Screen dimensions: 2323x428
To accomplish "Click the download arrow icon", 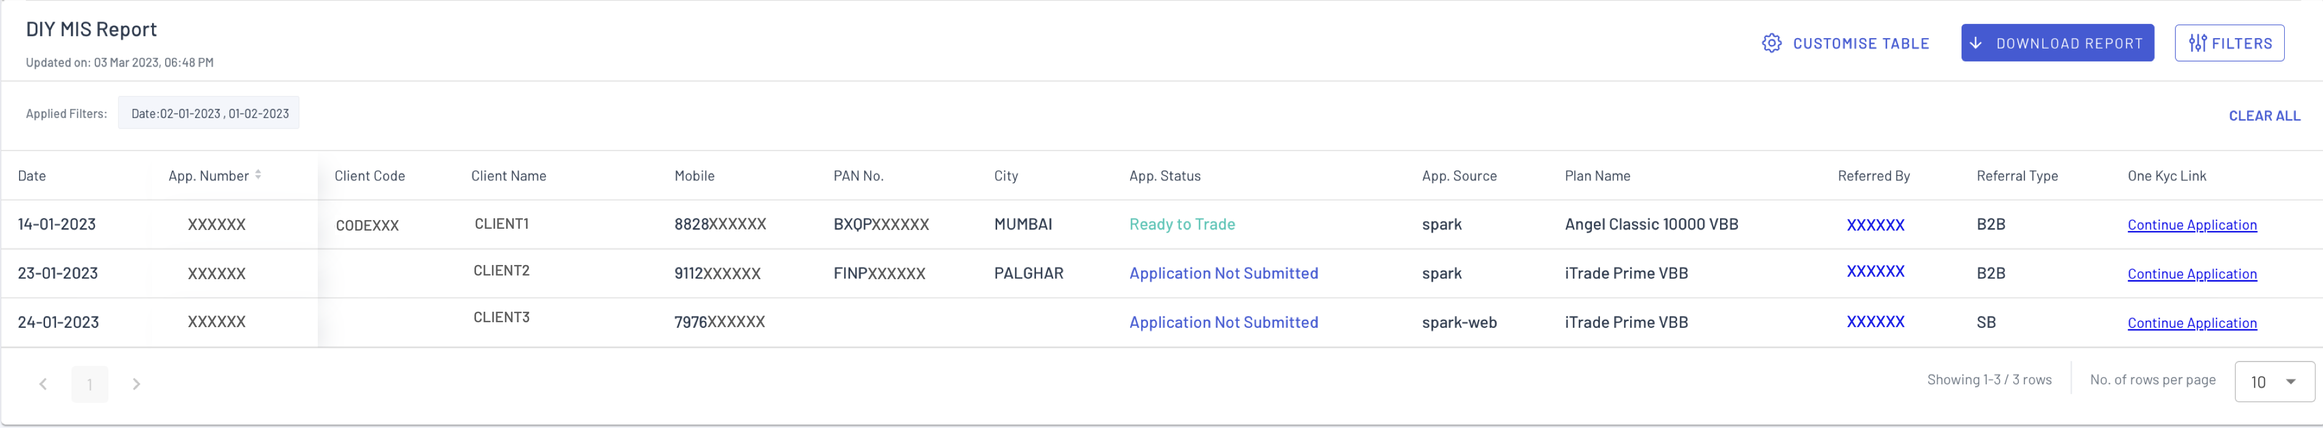I will pyautogui.click(x=1976, y=43).
